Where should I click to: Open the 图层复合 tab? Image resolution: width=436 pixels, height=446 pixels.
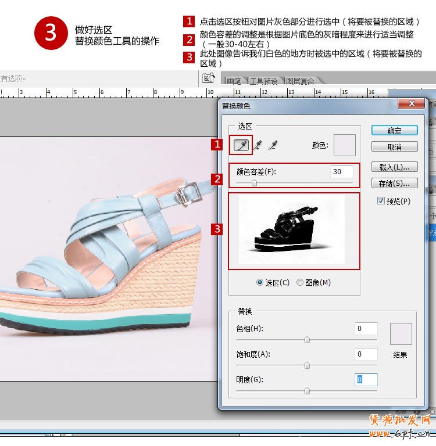tap(300, 81)
